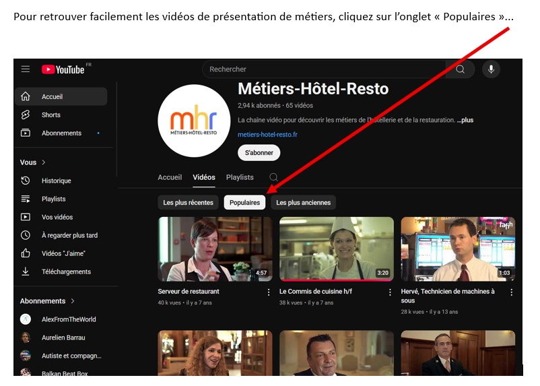Filter by Les plus anciennes
This screenshot has height=386, width=540.
(x=303, y=203)
